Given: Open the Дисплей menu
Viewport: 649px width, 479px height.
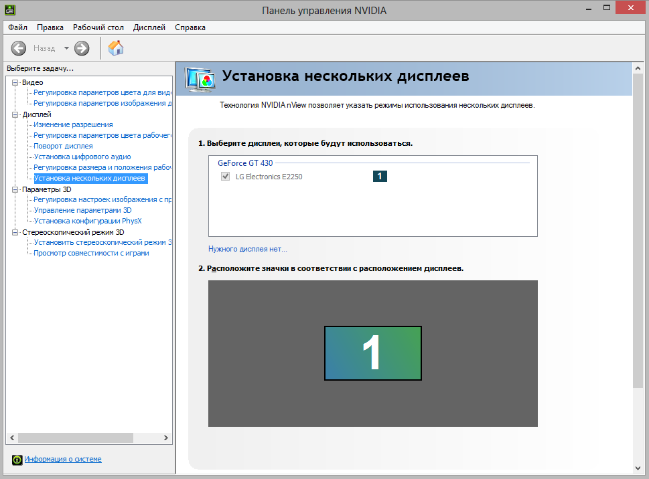Looking at the screenshot, I should tap(149, 27).
